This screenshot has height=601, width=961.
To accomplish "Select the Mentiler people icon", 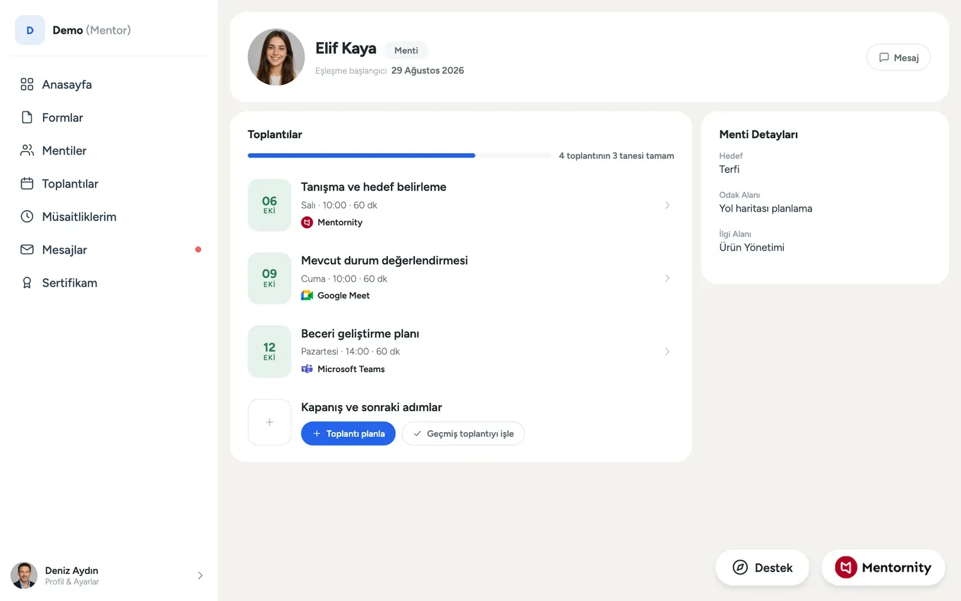I will pos(27,150).
